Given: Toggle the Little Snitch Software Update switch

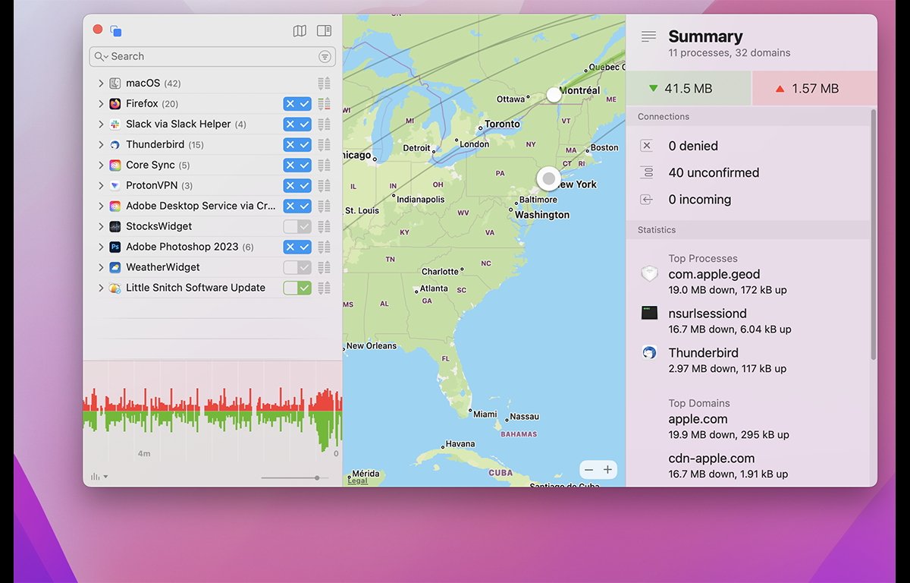Looking at the screenshot, I should 297,288.
